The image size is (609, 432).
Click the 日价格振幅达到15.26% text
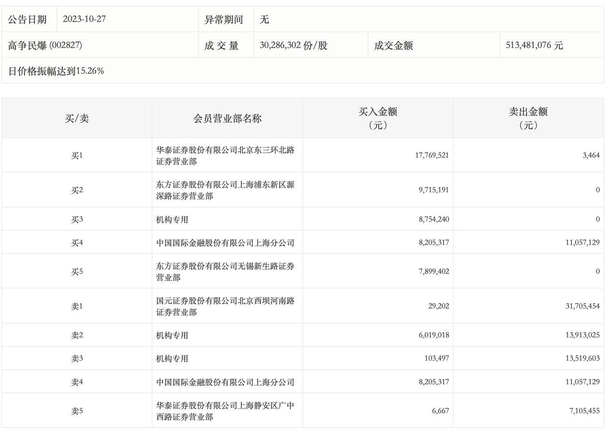pyautogui.click(x=56, y=71)
